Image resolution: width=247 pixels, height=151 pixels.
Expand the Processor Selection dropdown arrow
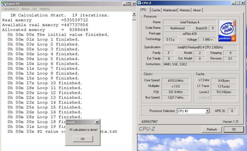207,111
